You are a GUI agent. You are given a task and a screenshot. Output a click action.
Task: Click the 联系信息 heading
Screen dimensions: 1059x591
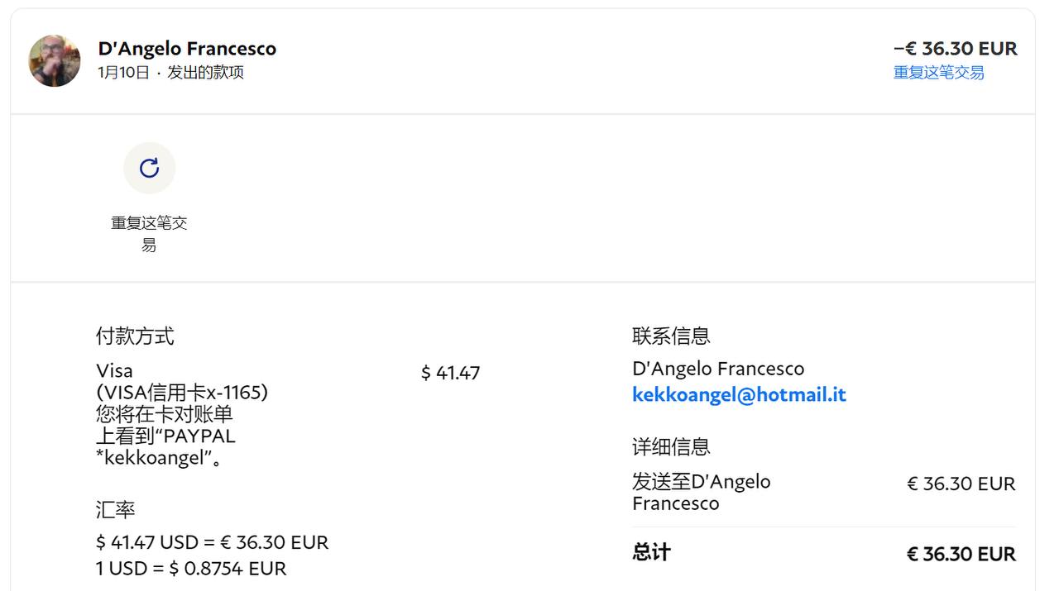671,336
